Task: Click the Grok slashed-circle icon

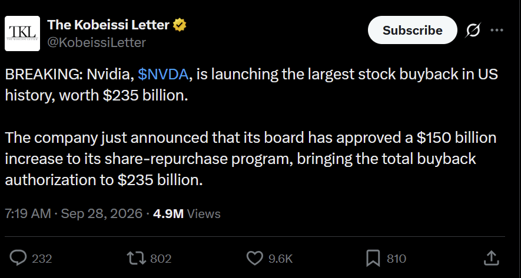Action: (x=473, y=30)
